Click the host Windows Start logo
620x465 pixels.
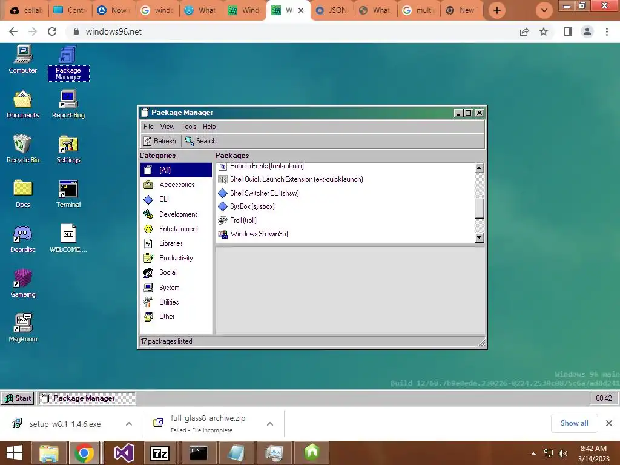tap(15, 453)
